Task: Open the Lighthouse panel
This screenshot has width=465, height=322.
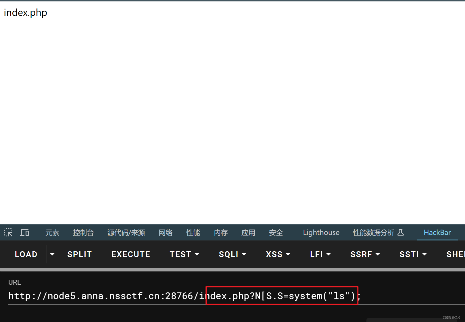Action: pos(321,232)
